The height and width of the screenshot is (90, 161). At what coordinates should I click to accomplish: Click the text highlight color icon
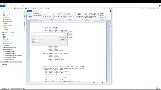tap(60, 17)
